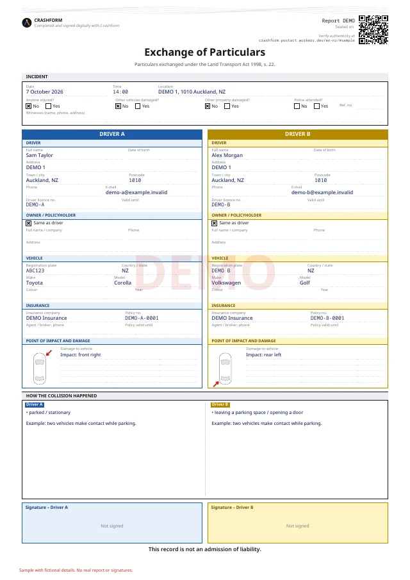Click vehicle model 'Corolla'
Screen dimensions: 410x580
[123, 283]
